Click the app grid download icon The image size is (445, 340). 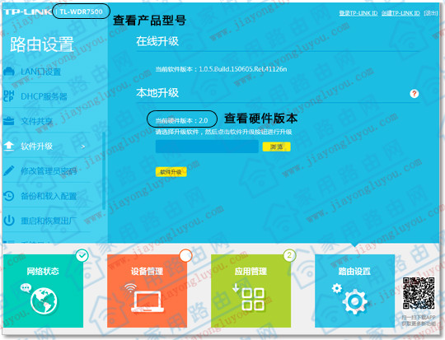[x=250, y=297]
